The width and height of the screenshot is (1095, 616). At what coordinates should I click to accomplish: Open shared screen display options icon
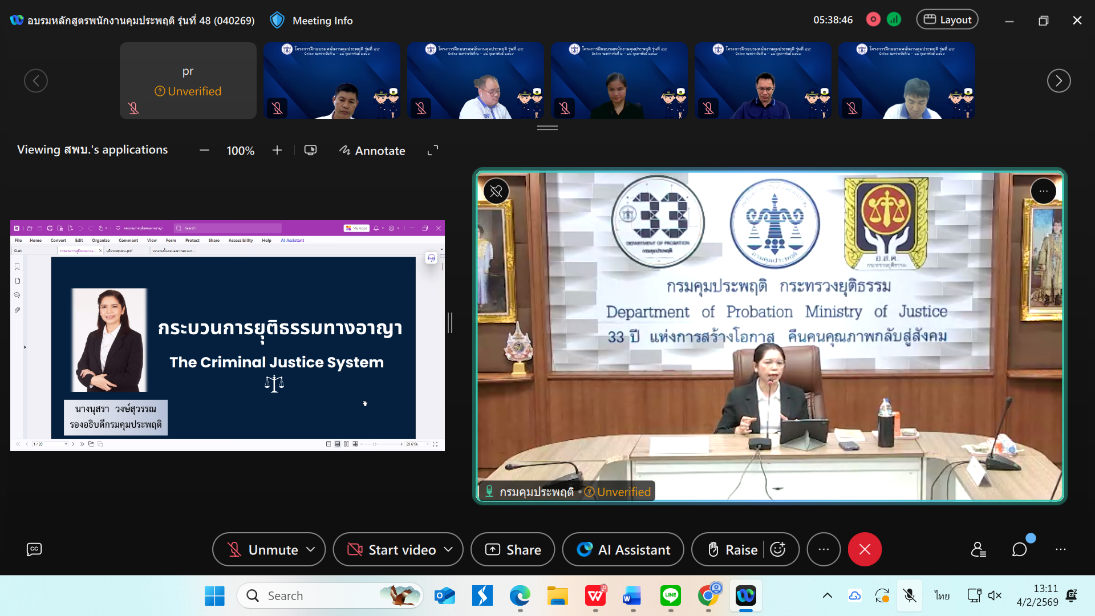[310, 150]
